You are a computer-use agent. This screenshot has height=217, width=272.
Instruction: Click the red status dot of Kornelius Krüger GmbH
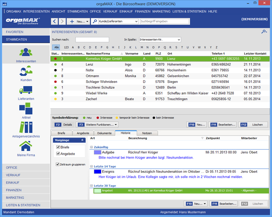point(55,59)
